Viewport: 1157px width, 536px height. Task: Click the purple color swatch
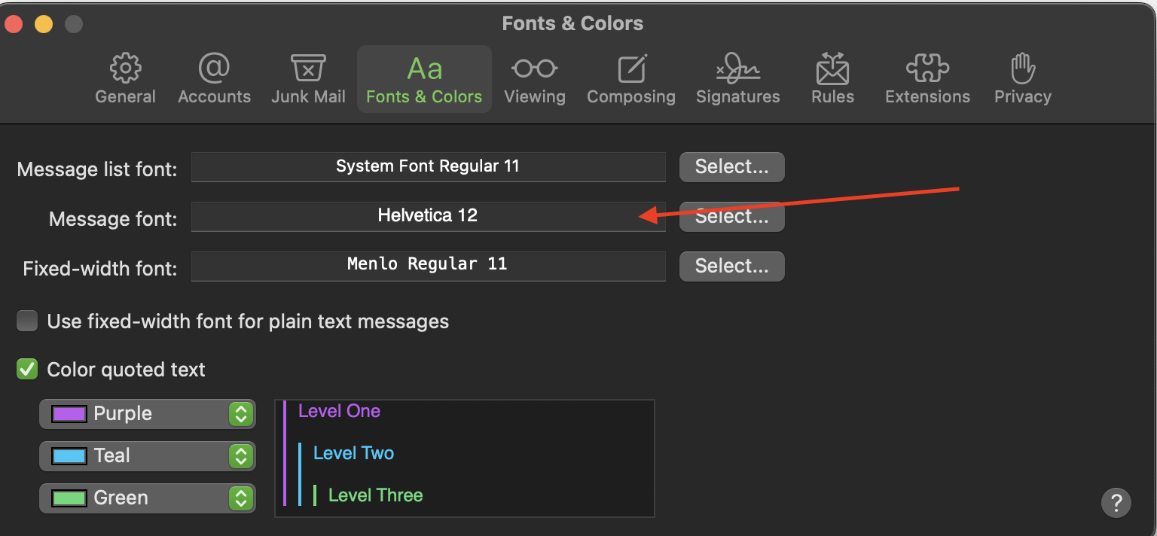click(69, 413)
